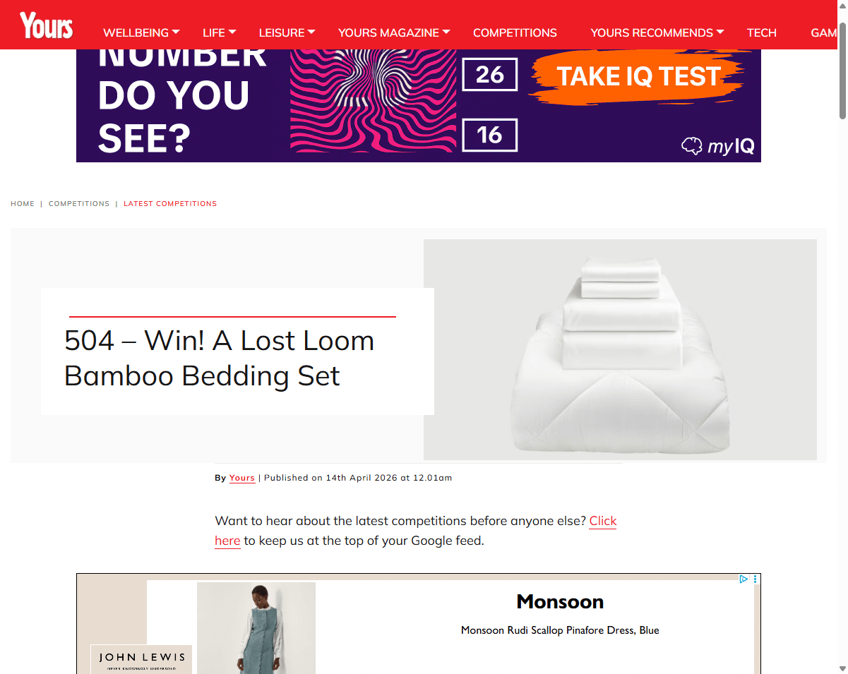This screenshot has height=674, width=848.
Task: Expand the Yours Recommends dropdown arrow
Action: (720, 32)
